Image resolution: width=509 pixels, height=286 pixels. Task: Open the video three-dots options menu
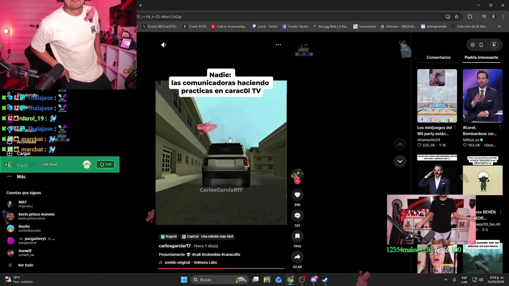point(278,45)
